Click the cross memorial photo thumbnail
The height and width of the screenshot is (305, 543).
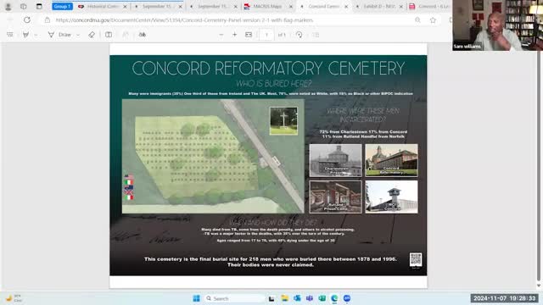[x=283, y=120]
